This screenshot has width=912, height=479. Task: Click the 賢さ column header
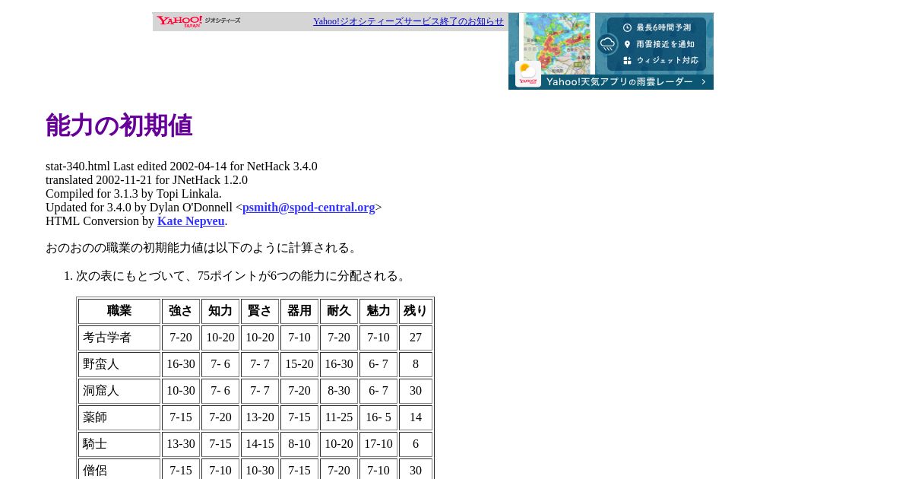(x=260, y=311)
